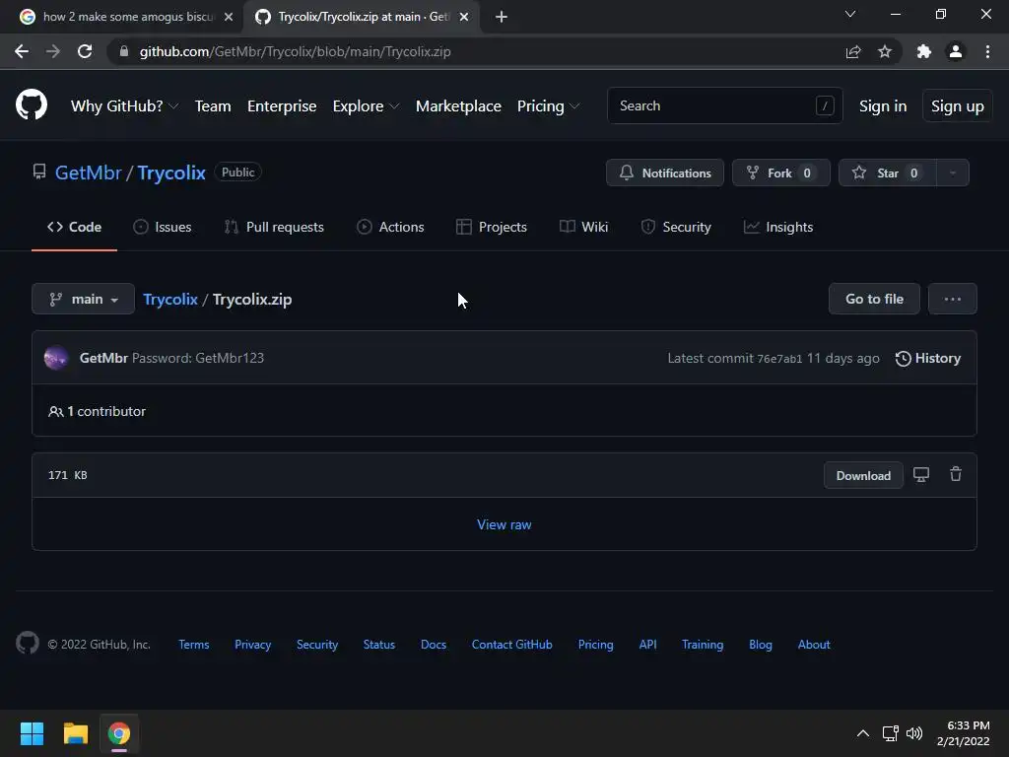The height and width of the screenshot is (757, 1009).
Task: Click the Go to file button
Action: [x=875, y=299]
